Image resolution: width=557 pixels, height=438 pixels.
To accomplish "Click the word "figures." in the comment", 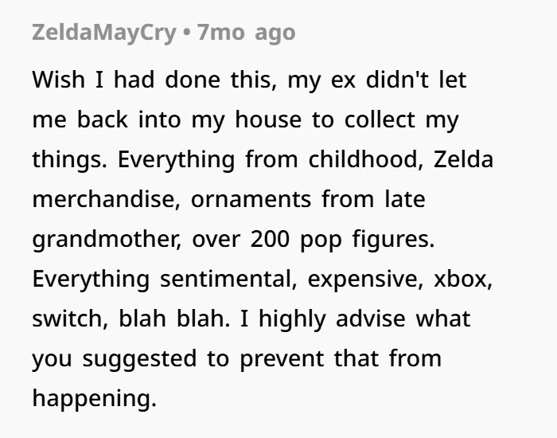I will [x=394, y=239].
